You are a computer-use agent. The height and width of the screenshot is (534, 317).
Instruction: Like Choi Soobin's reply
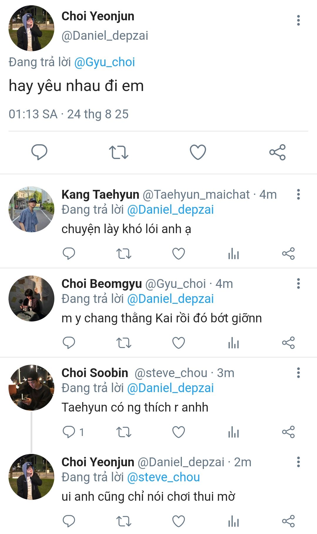(x=178, y=432)
